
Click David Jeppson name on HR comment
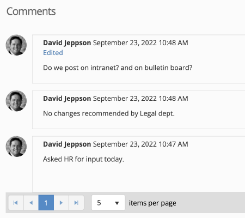click(x=67, y=144)
